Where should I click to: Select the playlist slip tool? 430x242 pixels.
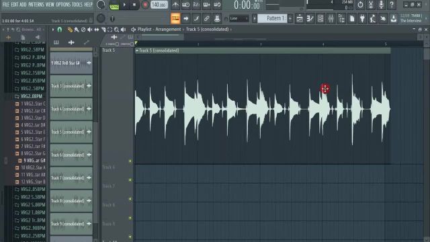97,30
